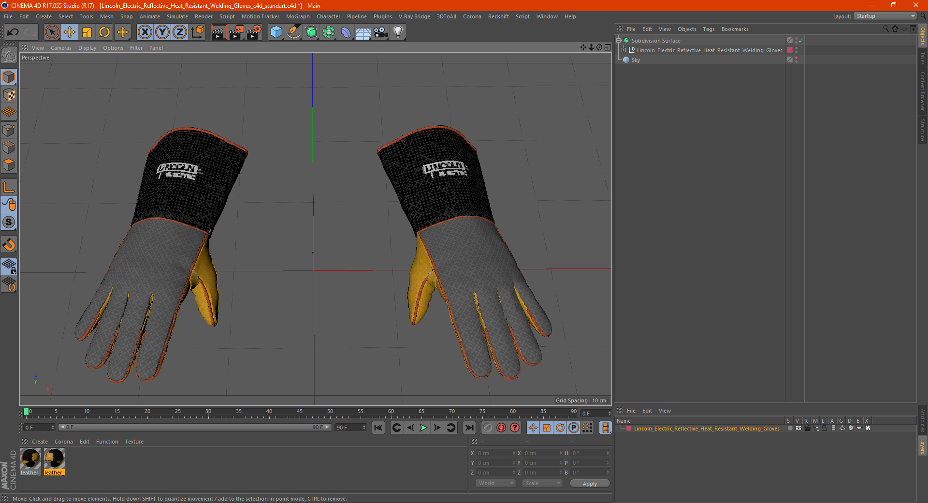Screen dimensions: 928x503
Task: Open Object Manager Tags menu
Action: (x=709, y=29)
